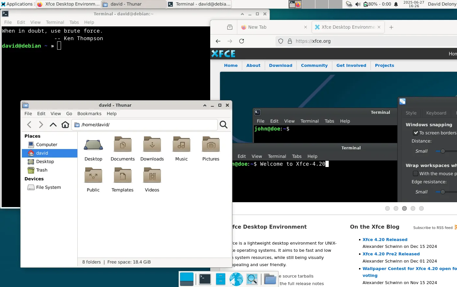Select the first carousel slide dot
Viewport: 457px width, 287px height.
click(387, 208)
